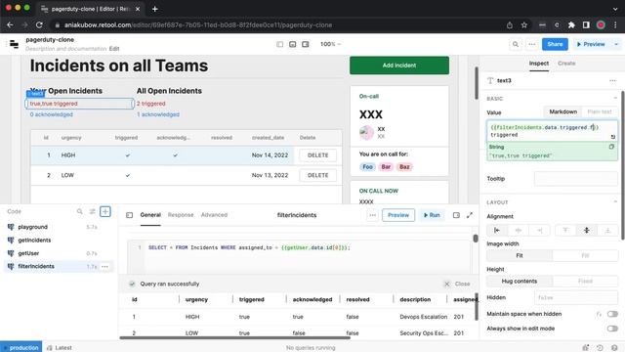
Task: Toggle the bottom panel layout icon
Action: (x=293, y=44)
